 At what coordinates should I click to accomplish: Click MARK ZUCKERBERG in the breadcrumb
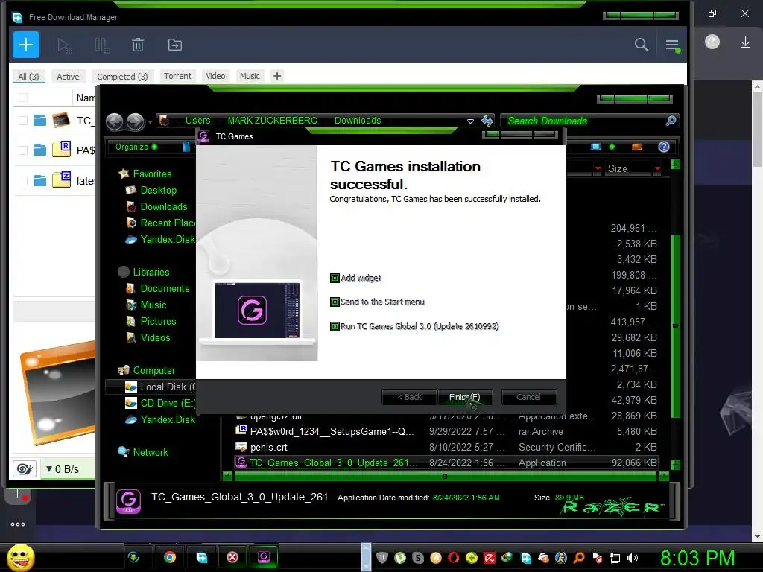[x=272, y=121]
